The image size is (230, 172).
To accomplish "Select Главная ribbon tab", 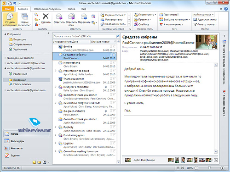I will 23,9.
